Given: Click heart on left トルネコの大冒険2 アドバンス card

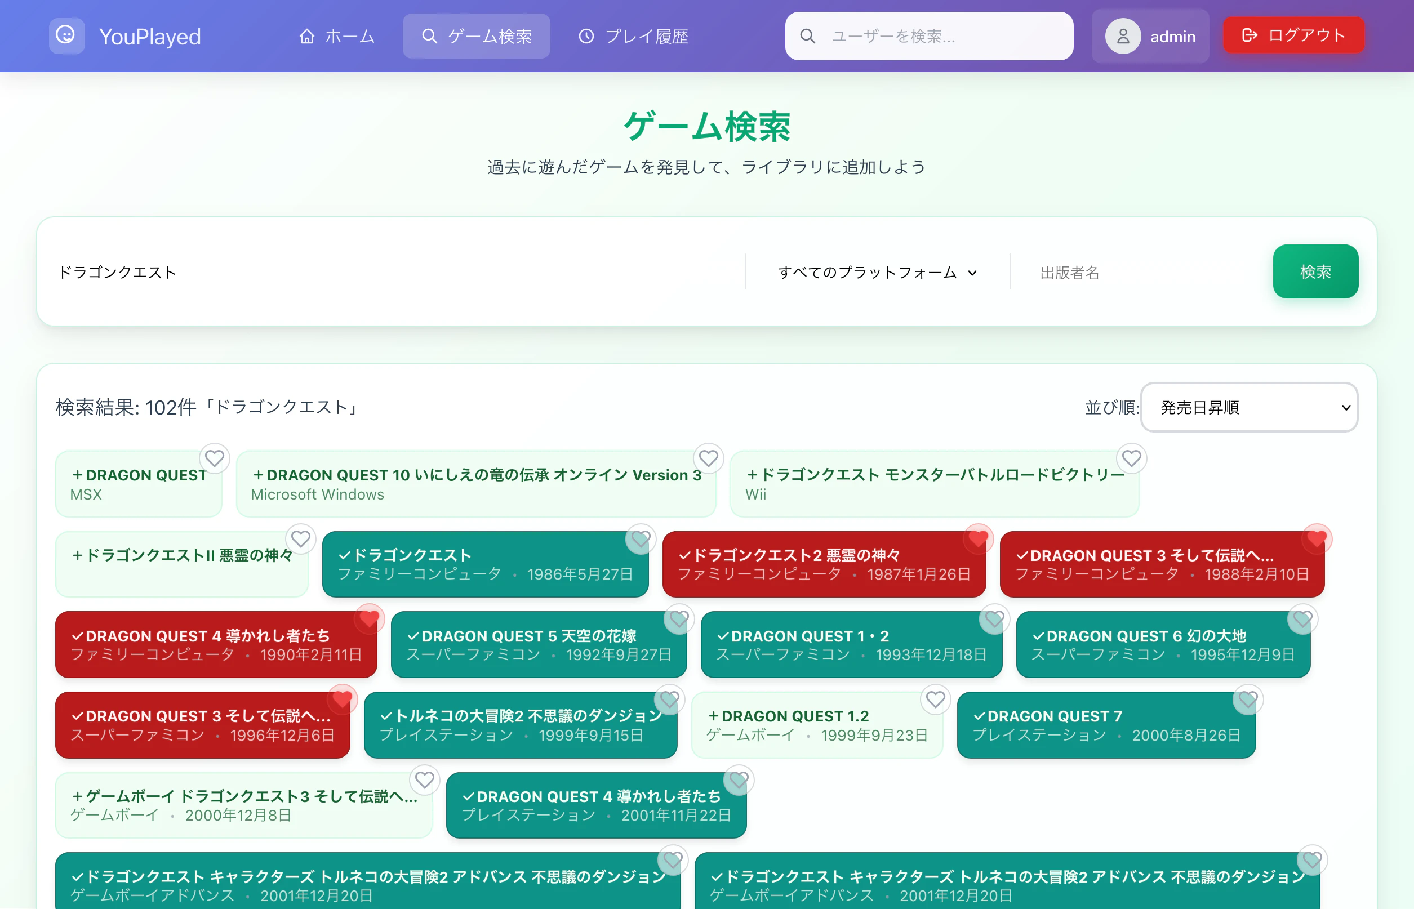Looking at the screenshot, I should tap(673, 859).
